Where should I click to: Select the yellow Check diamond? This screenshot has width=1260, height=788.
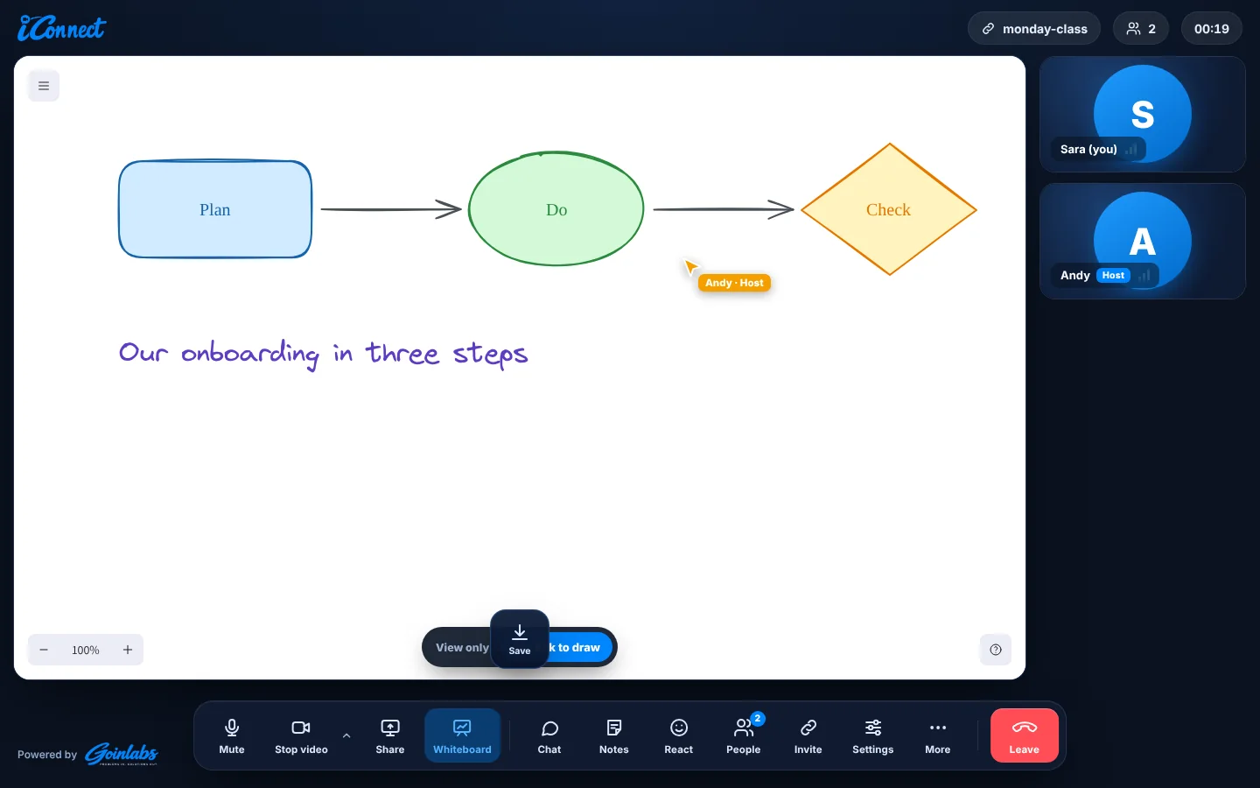[x=889, y=209]
